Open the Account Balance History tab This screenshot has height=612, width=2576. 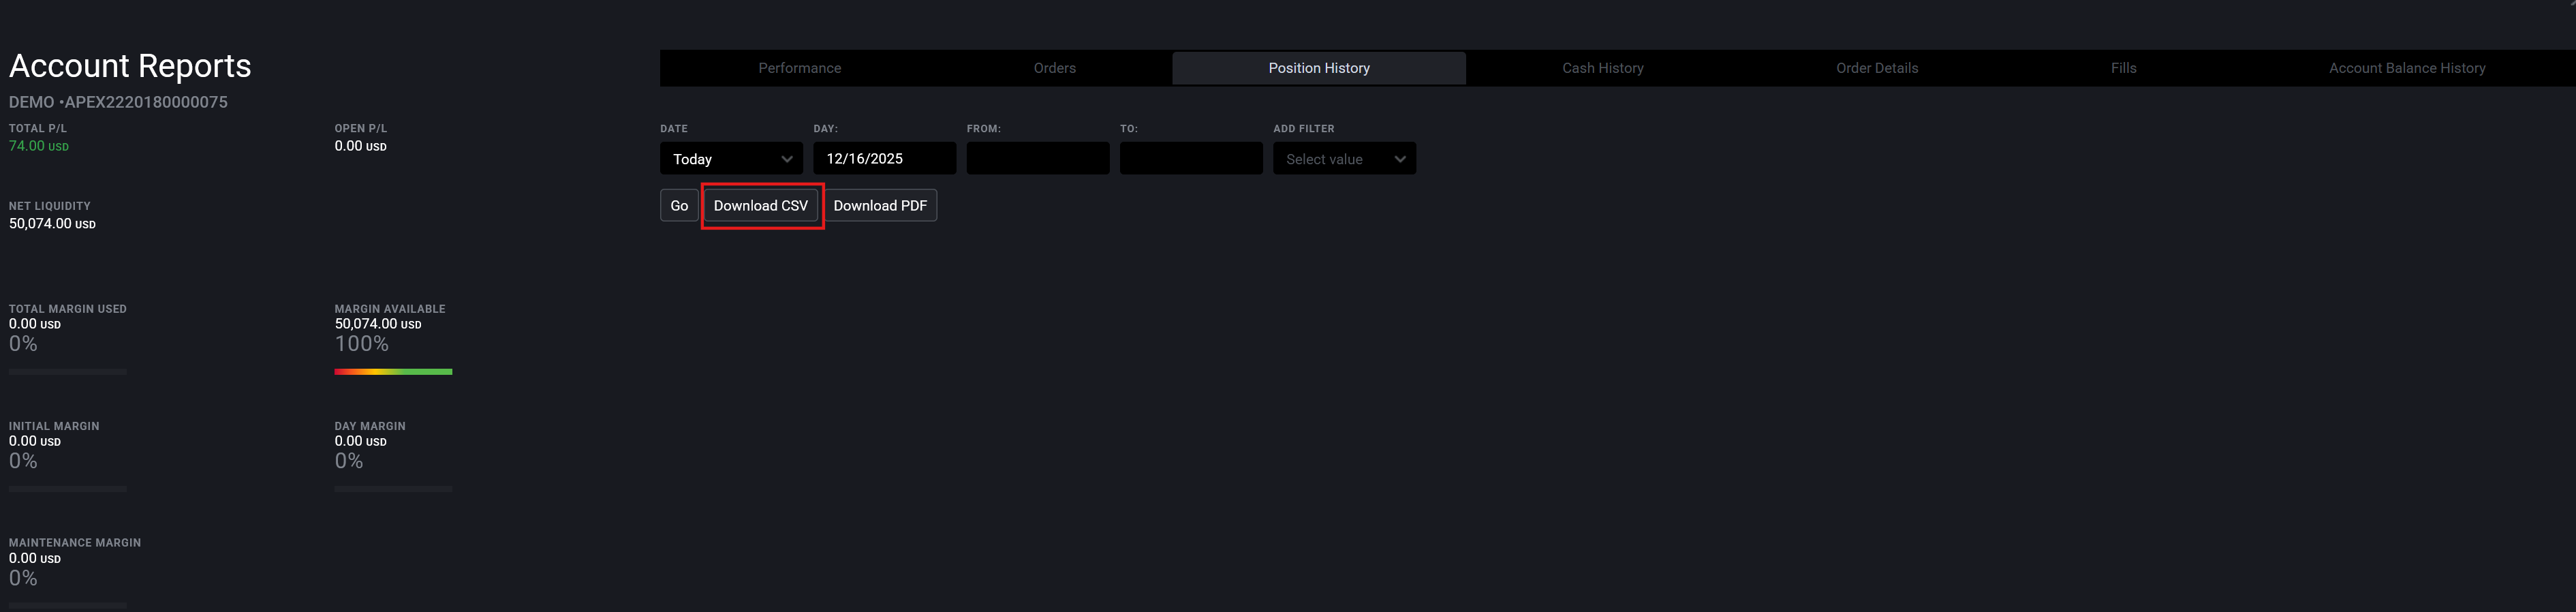tap(2406, 68)
